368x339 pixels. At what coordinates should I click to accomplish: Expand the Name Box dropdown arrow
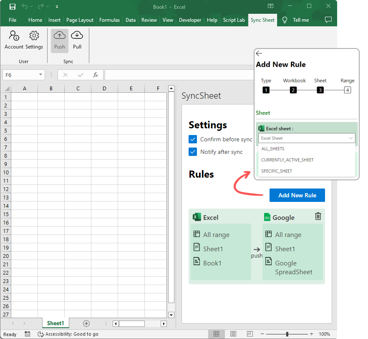pos(40,74)
